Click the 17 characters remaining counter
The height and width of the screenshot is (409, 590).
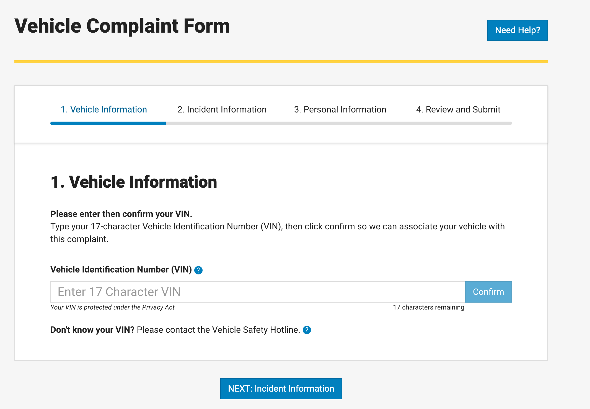tap(428, 307)
